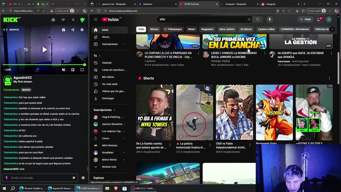The width and height of the screenshot is (341, 192).
Task: Open options for De La Ghetto short
Action: [x=170, y=145]
